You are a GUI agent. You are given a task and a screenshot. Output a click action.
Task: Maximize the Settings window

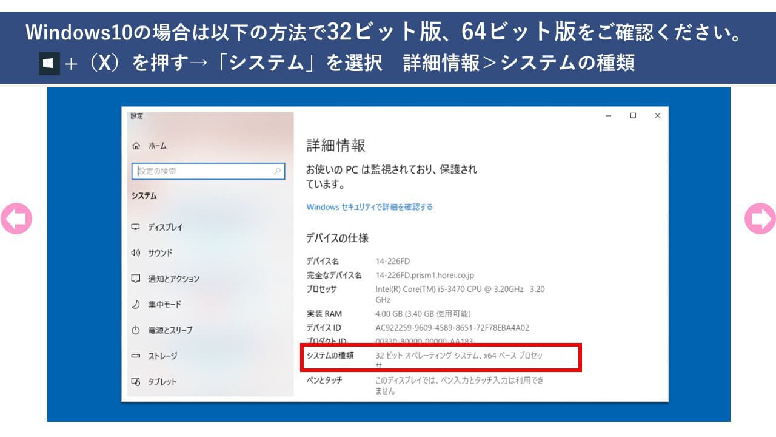(x=633, y=115)
